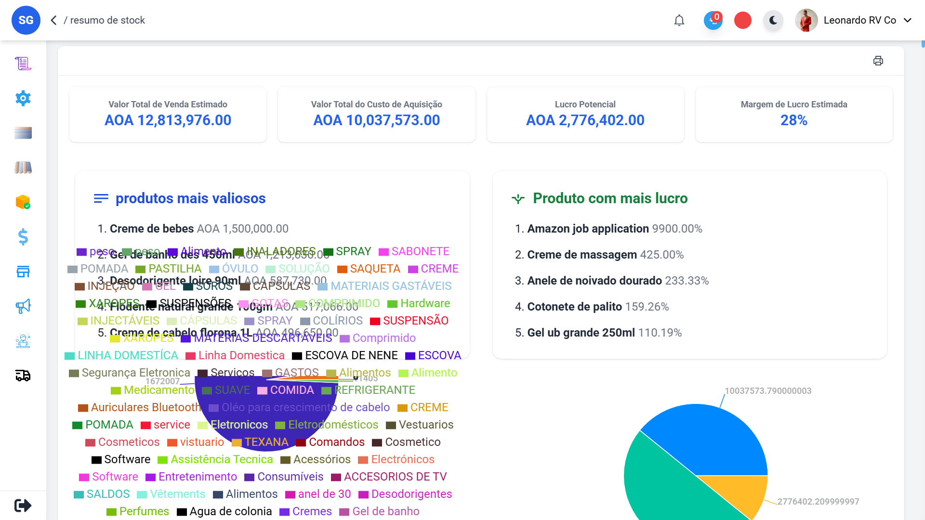This screenshot has width=925, height=520.
Task: Click the Lucro Potencial card
Action: click(x=585, y=115)
